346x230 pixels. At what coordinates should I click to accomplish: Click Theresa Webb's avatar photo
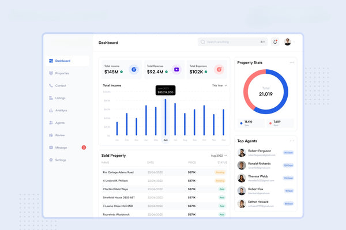tap(242, 178)
